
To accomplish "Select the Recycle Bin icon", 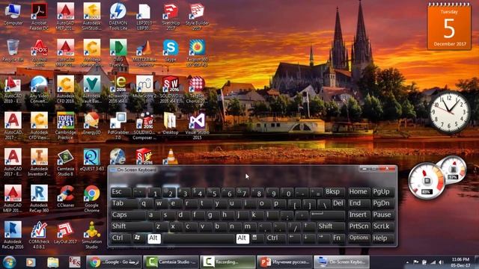I will (x=13, y=51).
